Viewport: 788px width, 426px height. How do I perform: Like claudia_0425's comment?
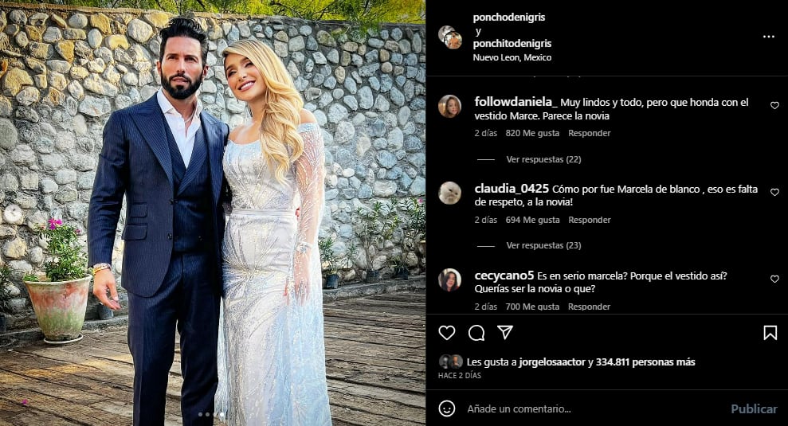point(774,192)
